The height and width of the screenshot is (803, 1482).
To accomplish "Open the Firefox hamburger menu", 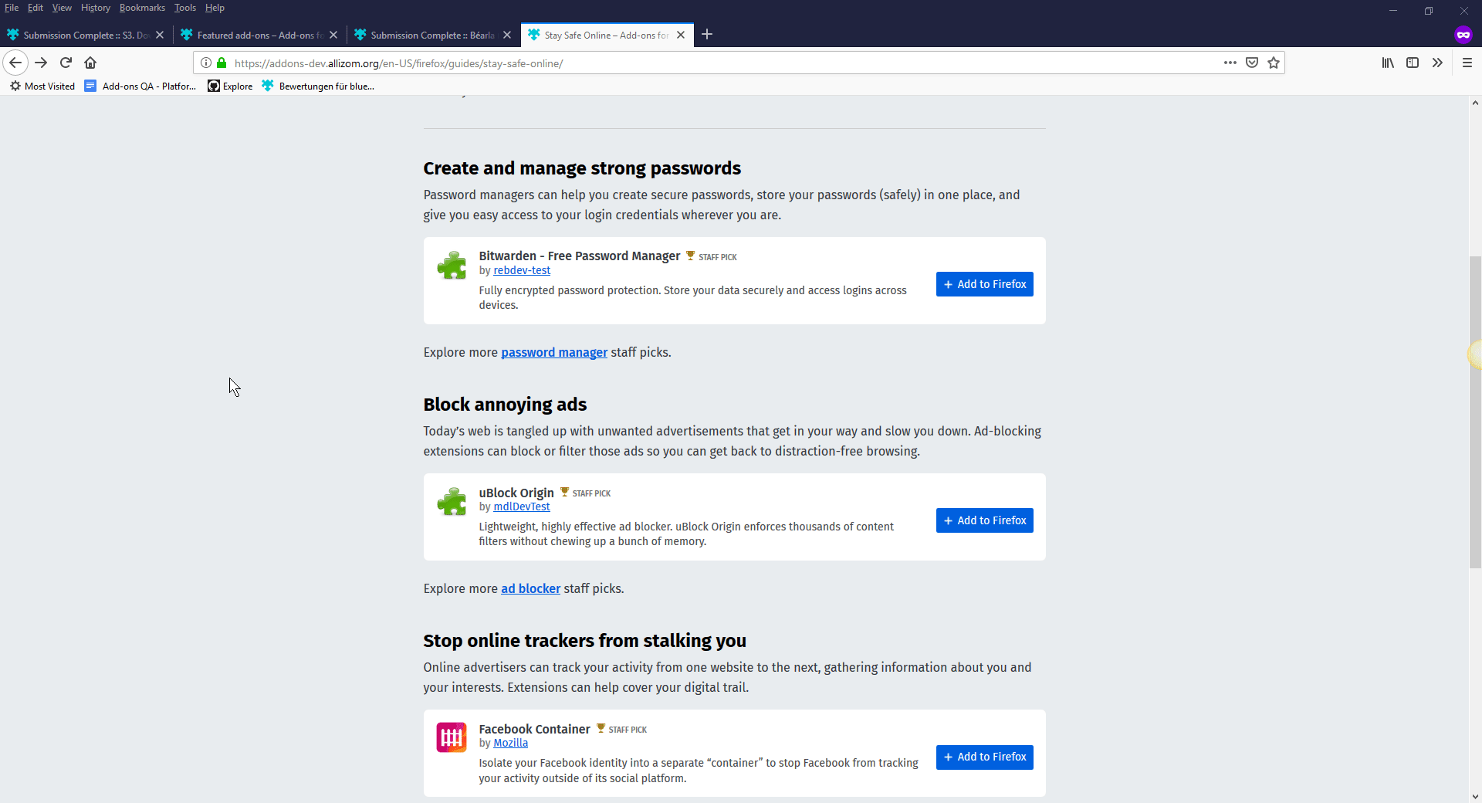I will [x=1467, y=63].
